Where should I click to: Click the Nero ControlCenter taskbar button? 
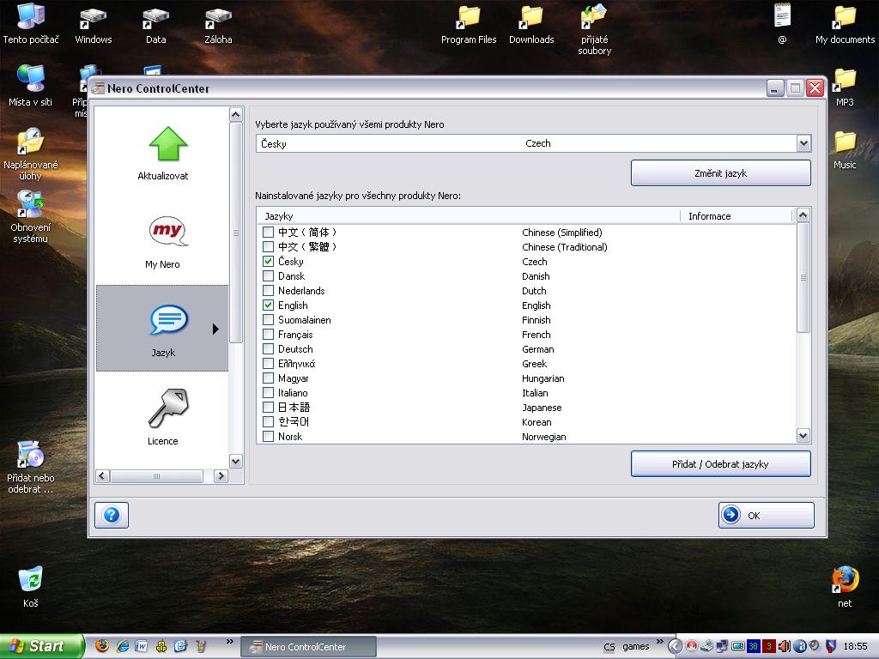(x=308, y=647)
